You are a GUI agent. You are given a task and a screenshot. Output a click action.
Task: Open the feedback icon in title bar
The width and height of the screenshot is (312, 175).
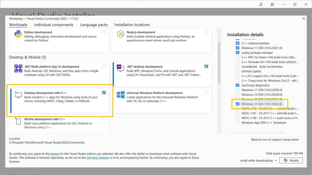pyautogui.click(x=272, y=4)
